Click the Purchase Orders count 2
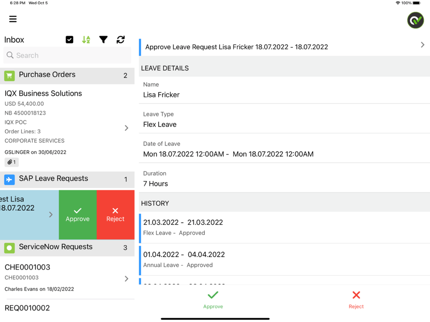Image resolution: width=430 pixels, height=322 pixels. point(125,76)
